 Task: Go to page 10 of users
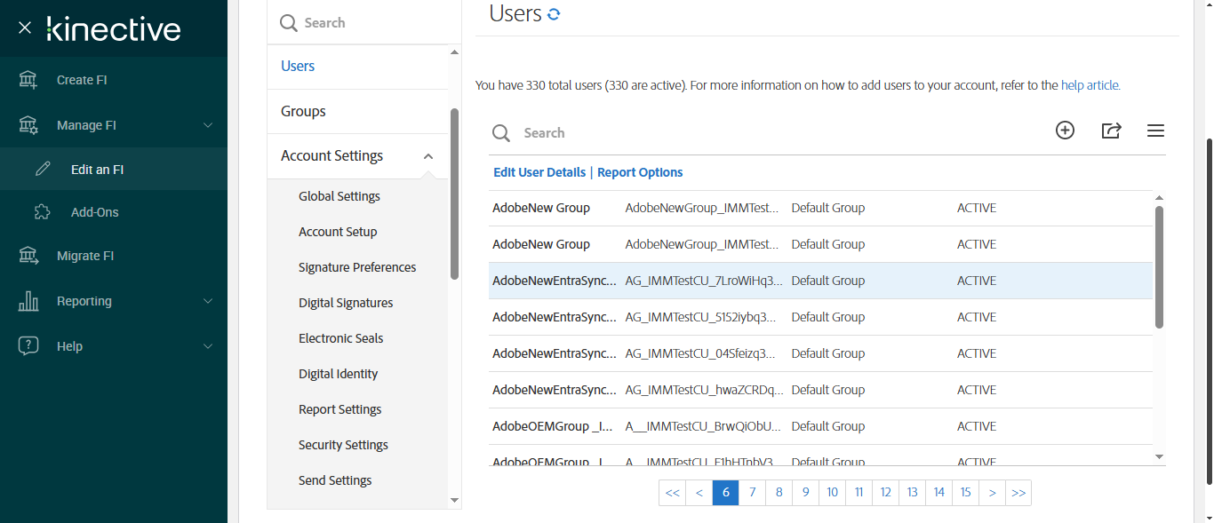[x=832, y=493]
